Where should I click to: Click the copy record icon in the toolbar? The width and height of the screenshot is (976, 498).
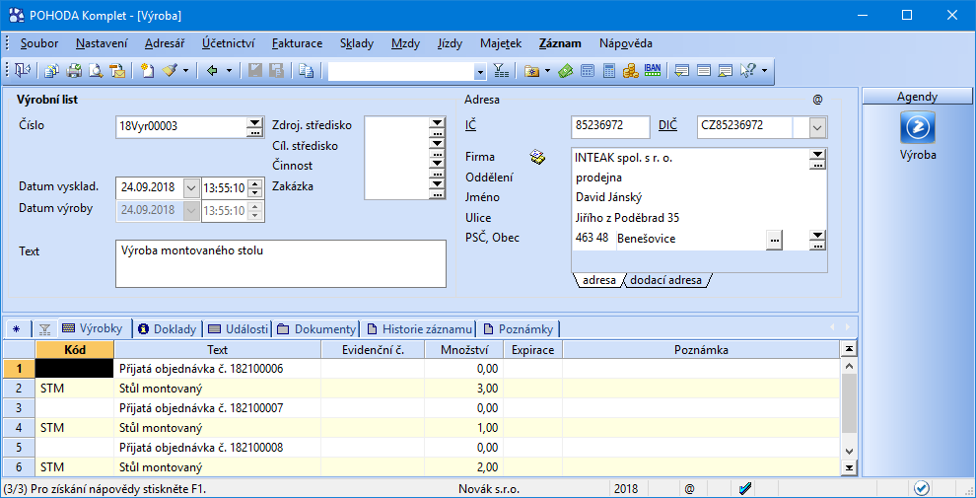point(305,71)
